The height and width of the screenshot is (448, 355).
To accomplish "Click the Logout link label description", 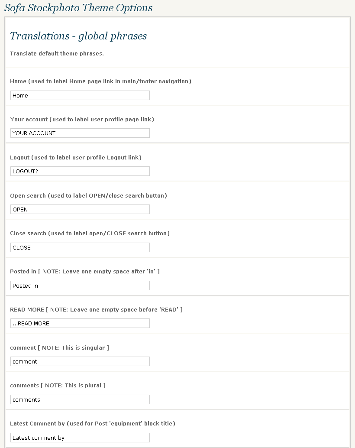I will pos(76,157).
